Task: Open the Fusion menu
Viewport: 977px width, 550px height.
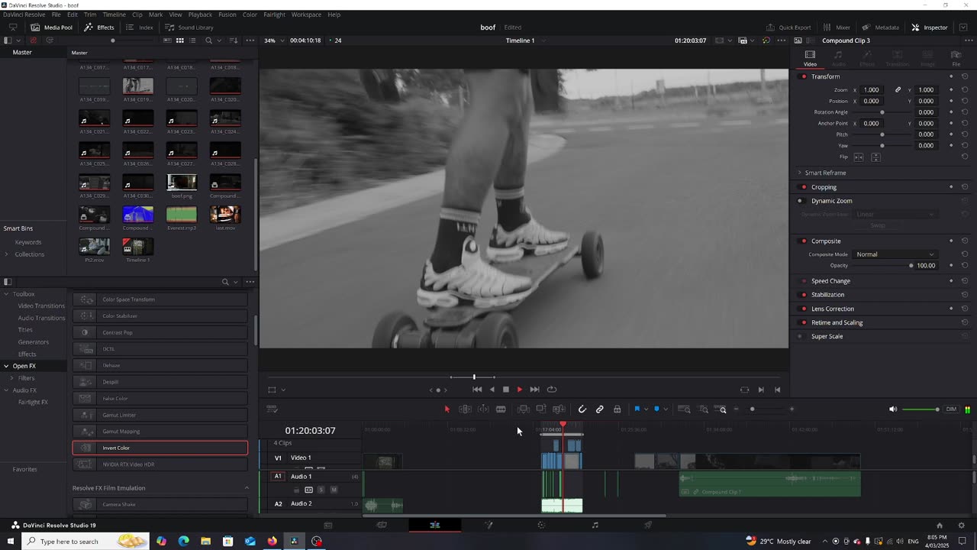Action: click(227, 15)
